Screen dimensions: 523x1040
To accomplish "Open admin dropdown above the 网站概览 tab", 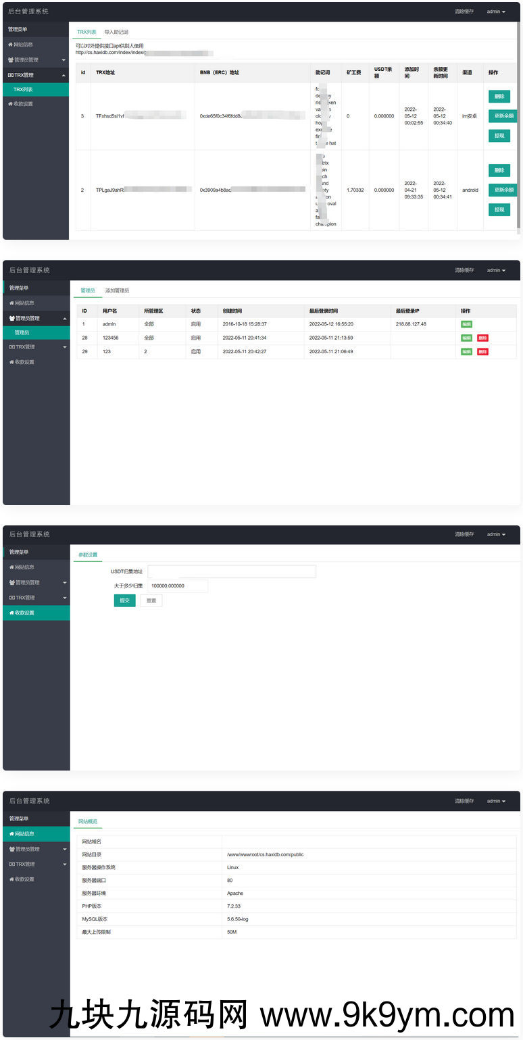I will pyautogui.click(x=496, y=801).
